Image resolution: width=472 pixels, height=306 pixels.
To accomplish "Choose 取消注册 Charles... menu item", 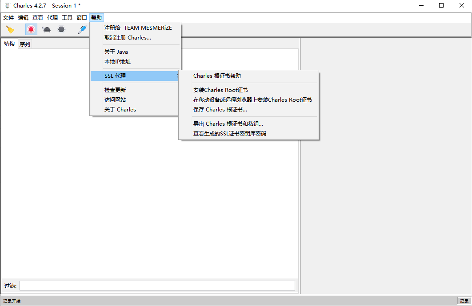I will pos(136,38).
